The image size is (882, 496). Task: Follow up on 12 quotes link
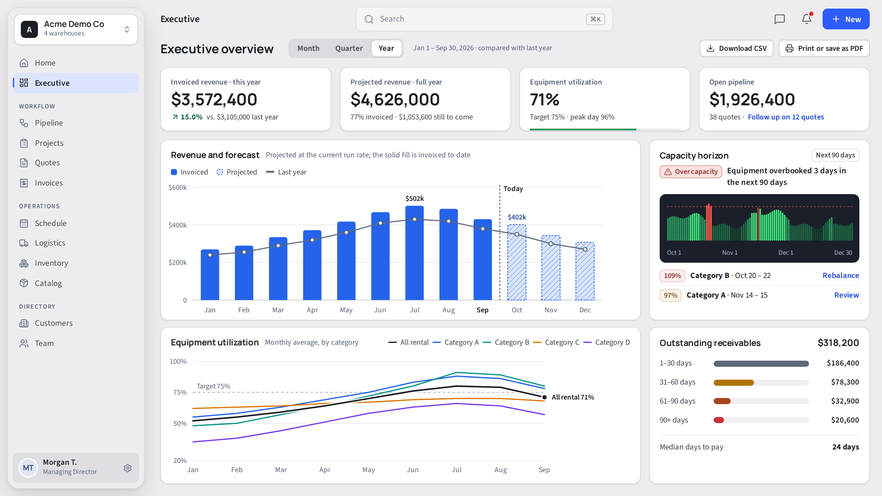[x=786, y=117]
